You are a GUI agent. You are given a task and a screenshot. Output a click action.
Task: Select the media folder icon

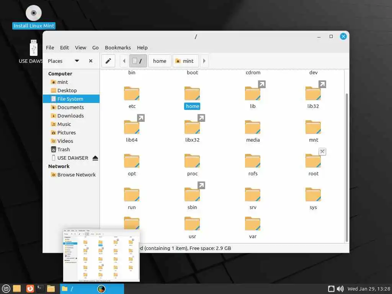(253, 127)
